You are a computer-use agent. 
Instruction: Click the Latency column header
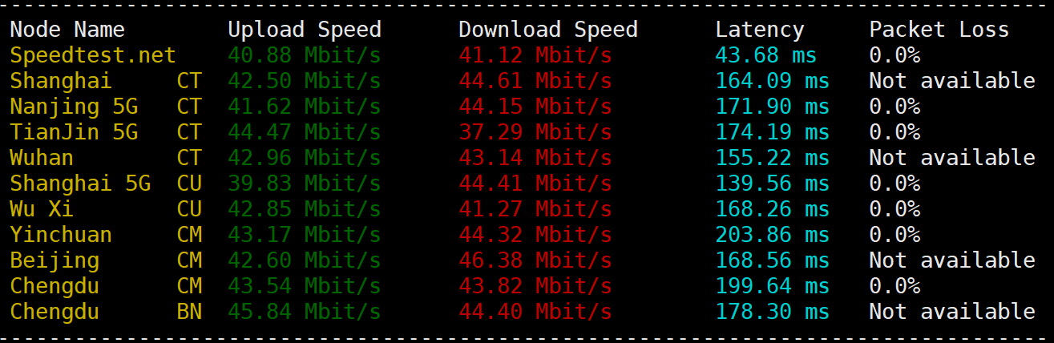(760, 30)
